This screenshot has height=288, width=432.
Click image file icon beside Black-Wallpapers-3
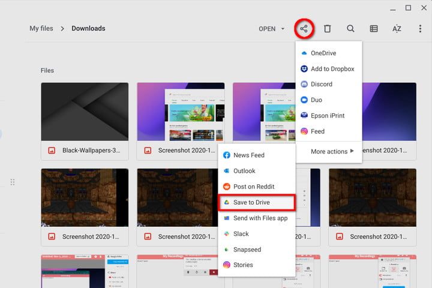tap(52, 151)
